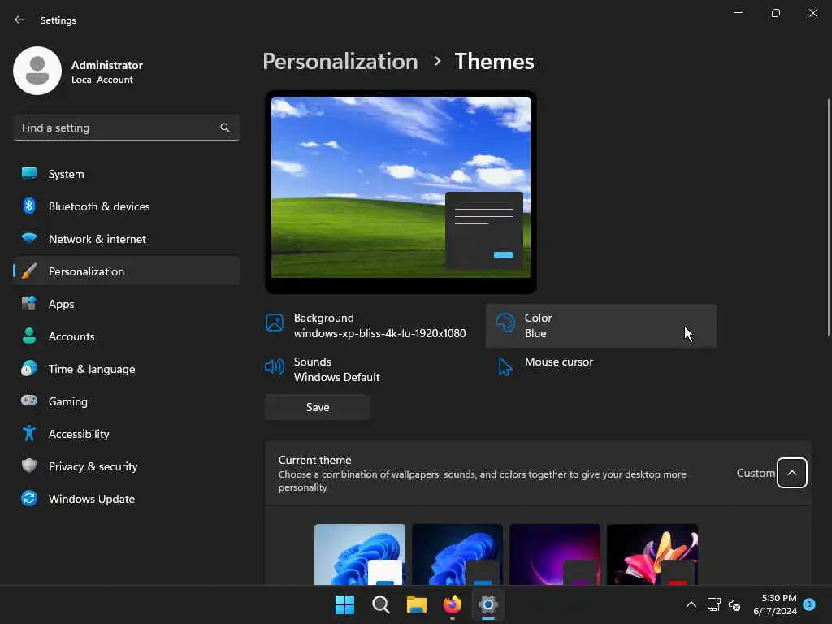Open Privacy & security label

tap(93, 466)
